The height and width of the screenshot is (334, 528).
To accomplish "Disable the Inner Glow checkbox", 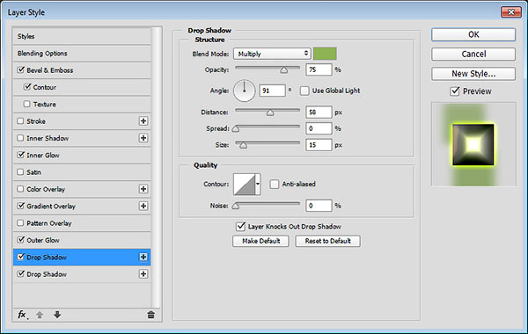I will 21,155.
